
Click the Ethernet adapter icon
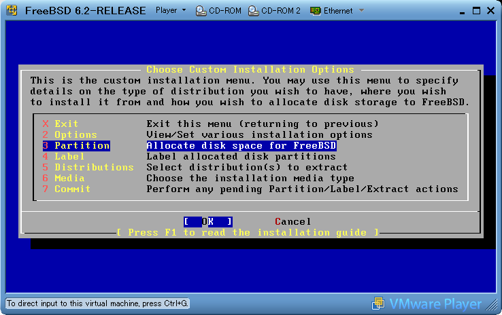(316, 11)
